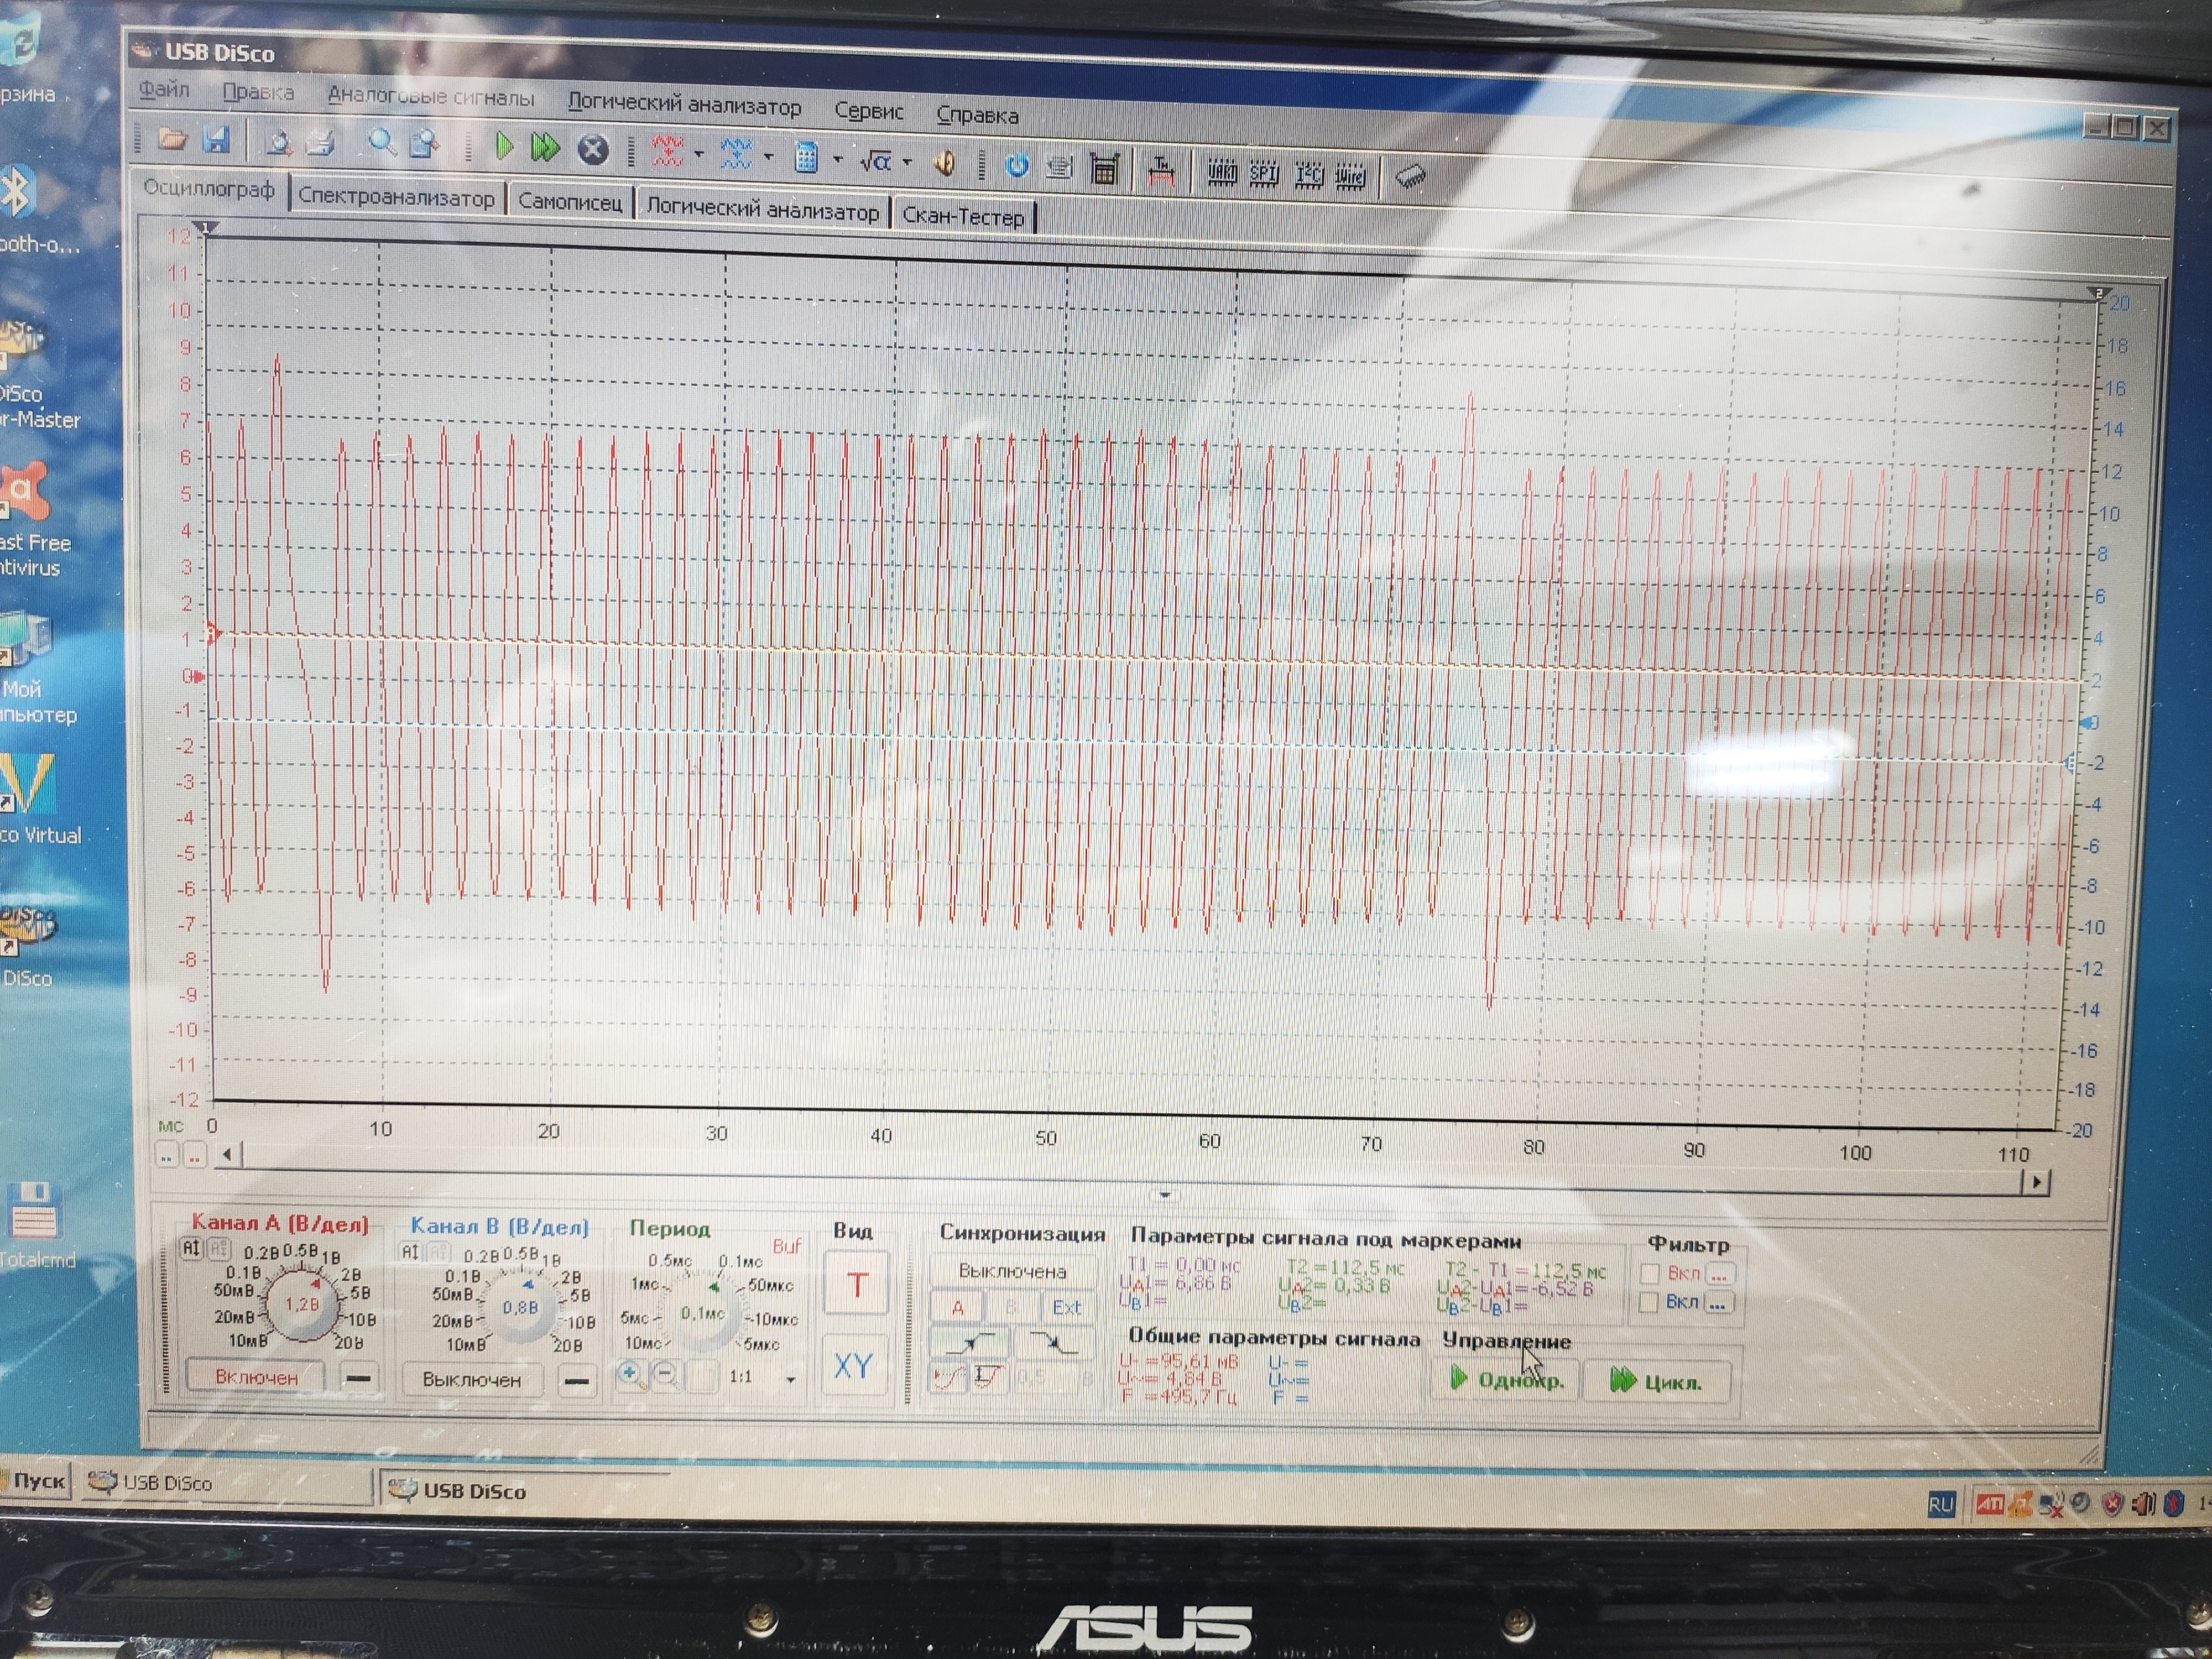The image size is (2212, 1659).
Task: Start cyclic acquisition with double green arrows icon
Action: click(545, 148)
